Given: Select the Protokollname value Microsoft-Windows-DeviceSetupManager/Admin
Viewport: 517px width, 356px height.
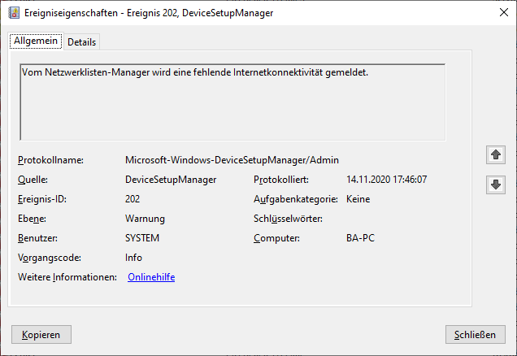Looking at the screenshot, I should [x=232, y=160].
